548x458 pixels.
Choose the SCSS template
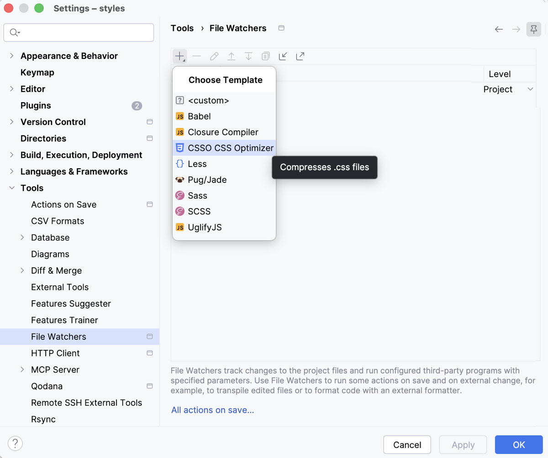coord(224,211)
